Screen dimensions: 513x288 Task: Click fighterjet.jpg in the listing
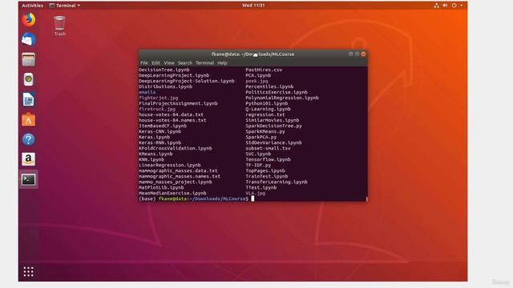point(159,98)
